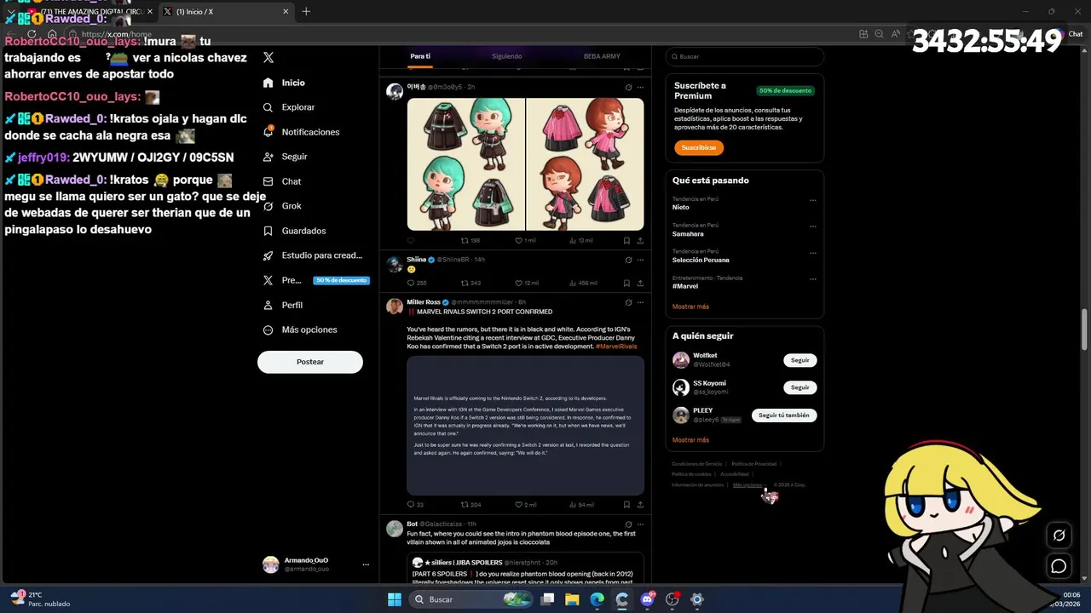This screenshot has height=613, width=1091.
Task: Open the three-dot menu on Miller Ross's post
Action: coord(640,302)
